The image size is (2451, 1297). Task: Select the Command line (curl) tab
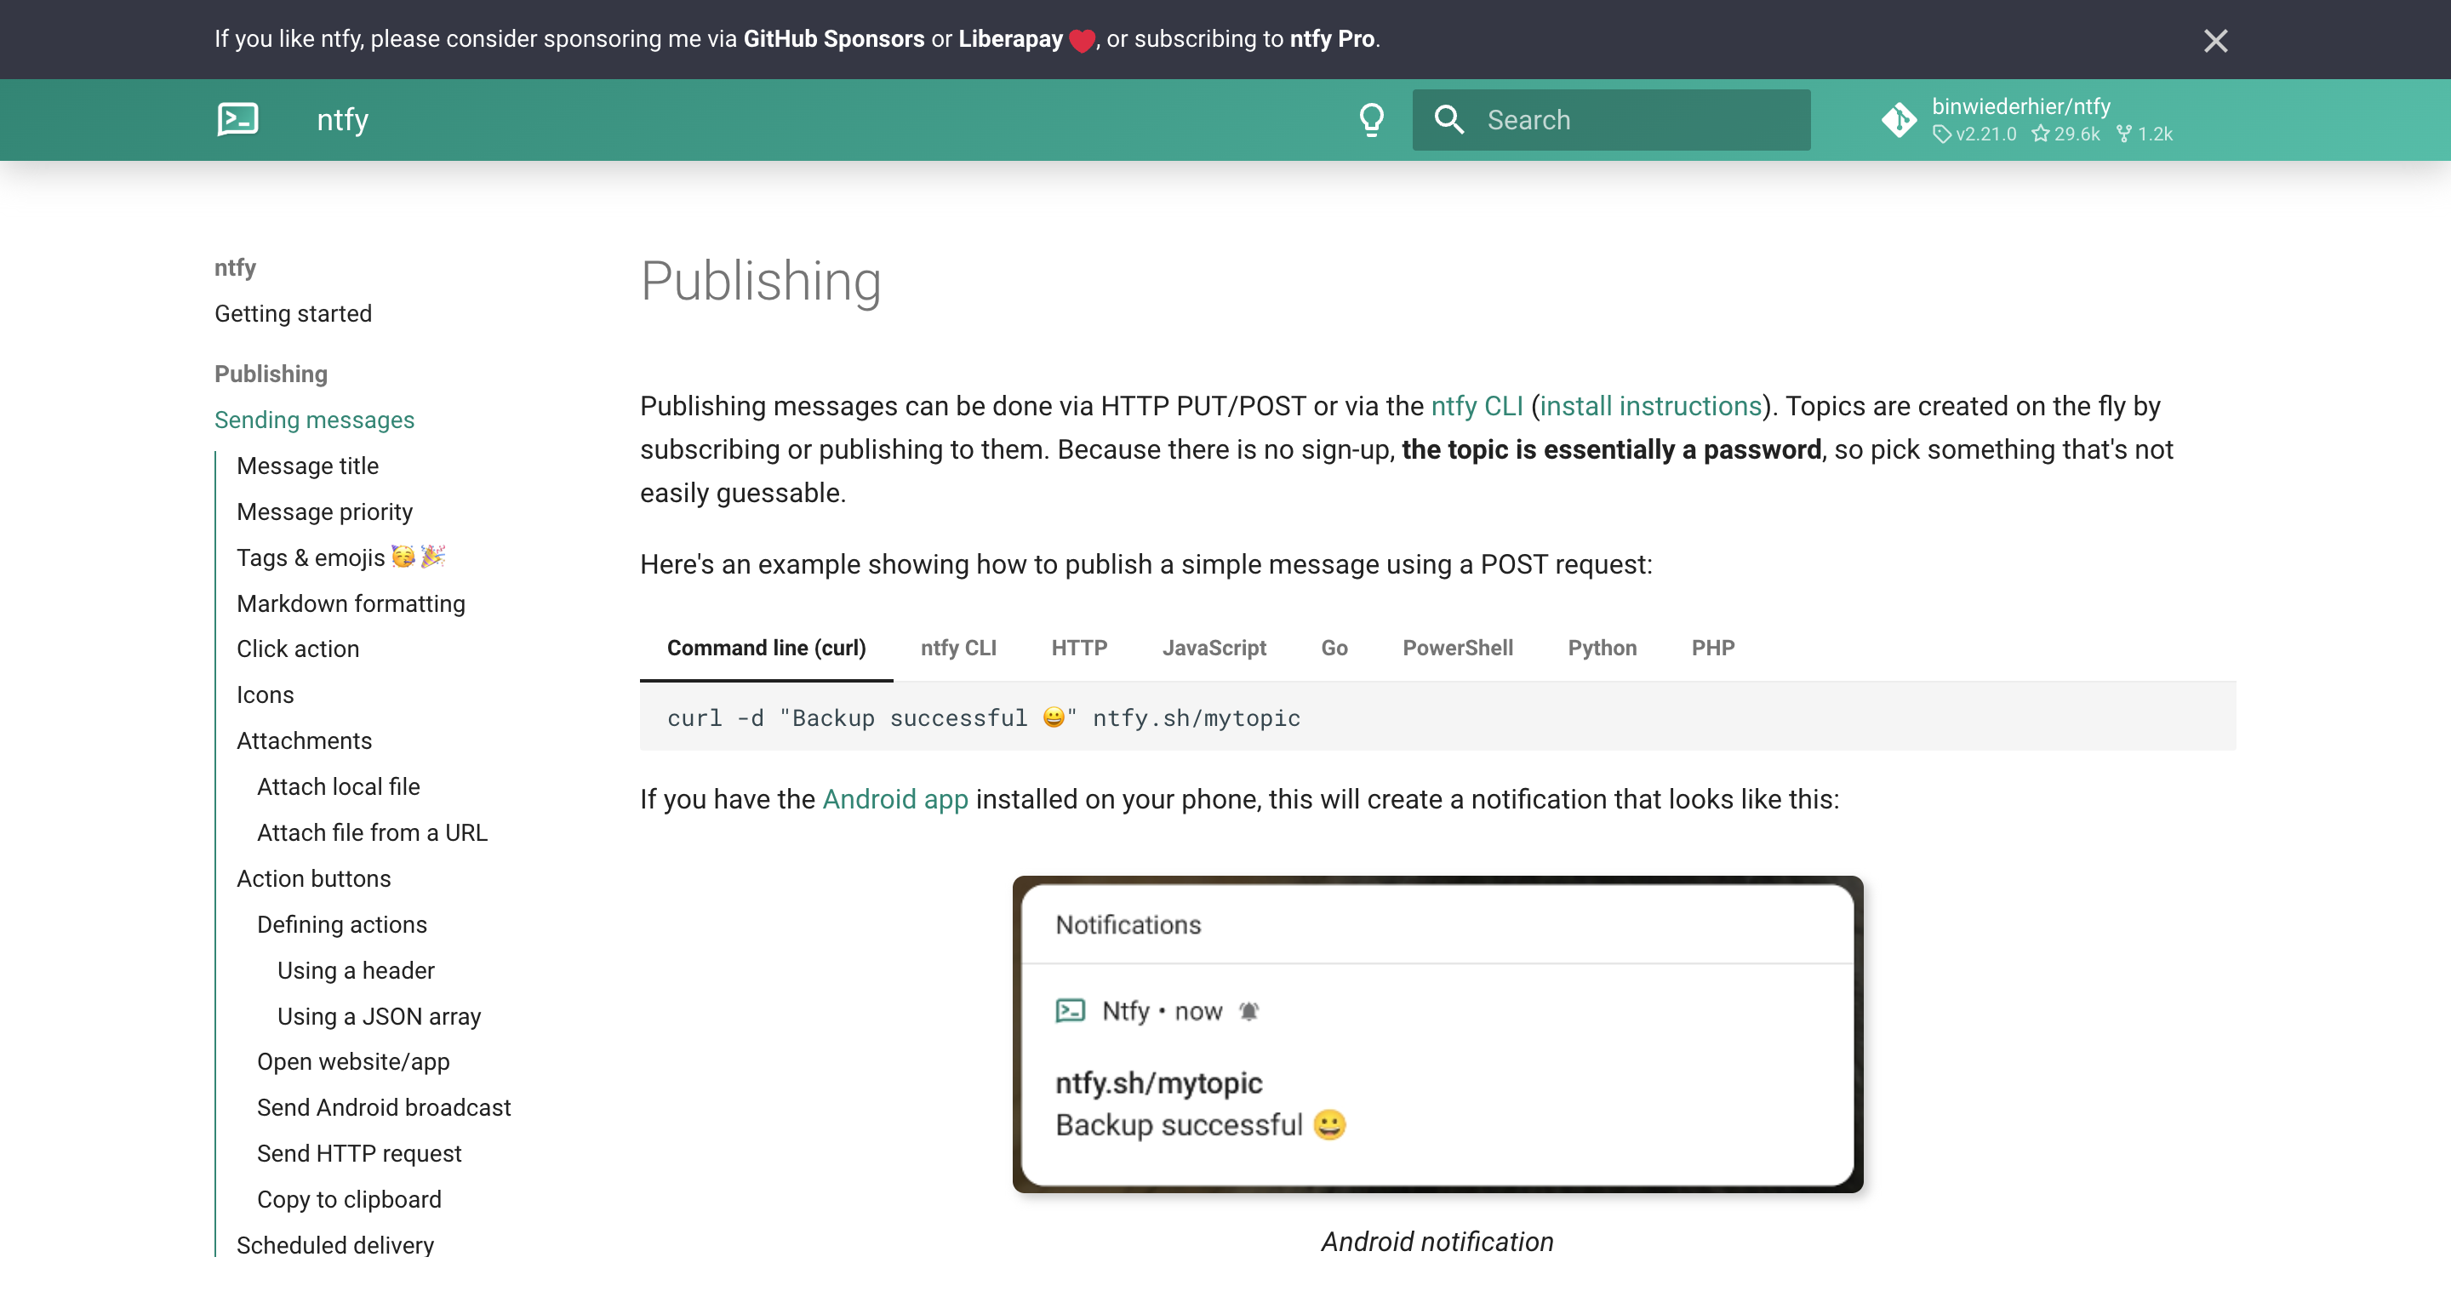766,648
